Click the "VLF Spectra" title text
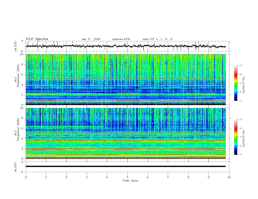Viewport: 258px width, 199px height. [37, 39]
